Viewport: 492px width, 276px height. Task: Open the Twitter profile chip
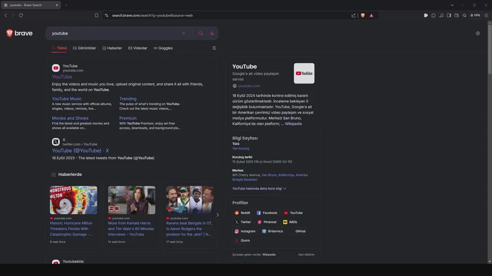243,222
